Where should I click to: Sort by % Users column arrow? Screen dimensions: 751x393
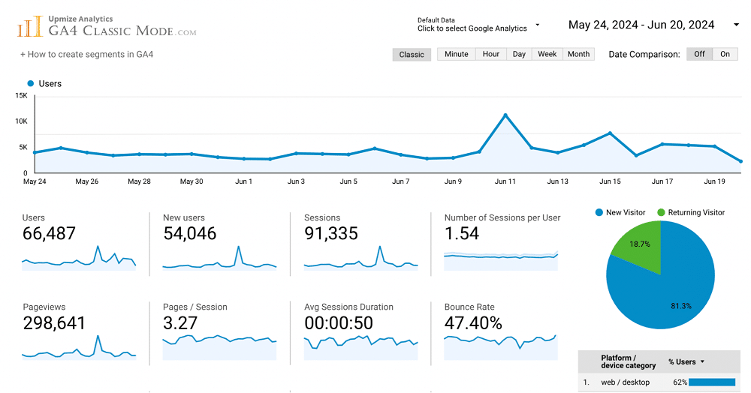(x=702, y=362)
